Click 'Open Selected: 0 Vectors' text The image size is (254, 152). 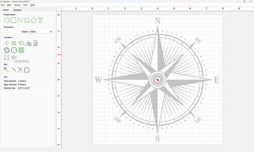pos(15,85)
